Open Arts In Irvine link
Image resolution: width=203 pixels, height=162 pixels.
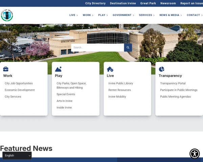pyautogui.click(x=65, y=101)
